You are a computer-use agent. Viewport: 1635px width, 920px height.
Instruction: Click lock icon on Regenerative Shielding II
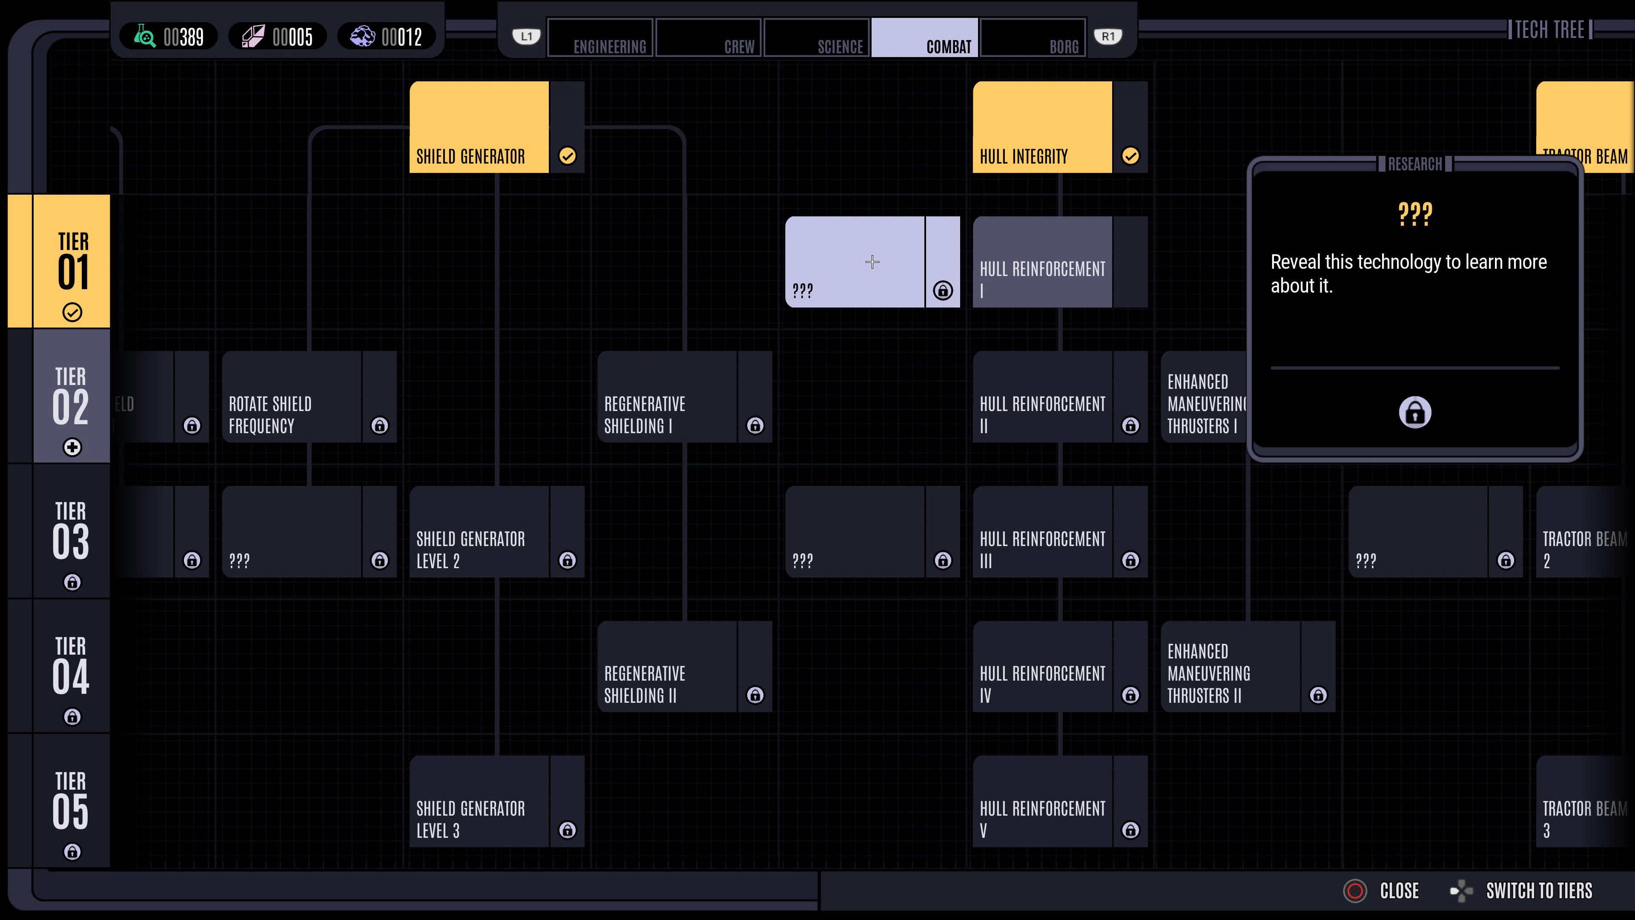[x=754, y=695]
